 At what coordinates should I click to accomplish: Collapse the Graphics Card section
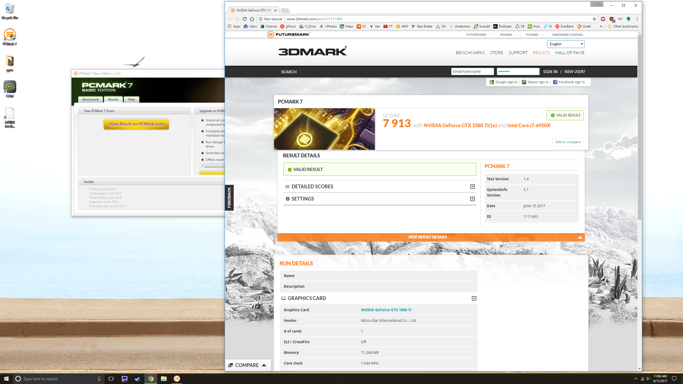coord(474,298)
